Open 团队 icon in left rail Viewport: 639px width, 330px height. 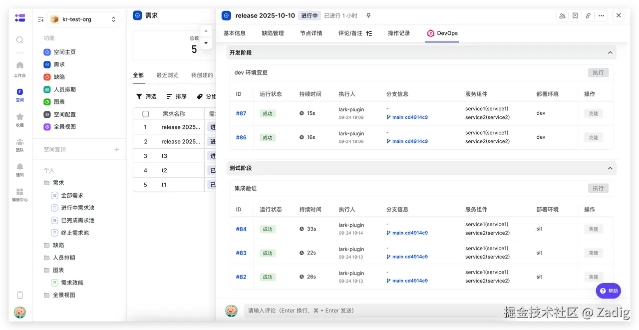pos(19,145)
